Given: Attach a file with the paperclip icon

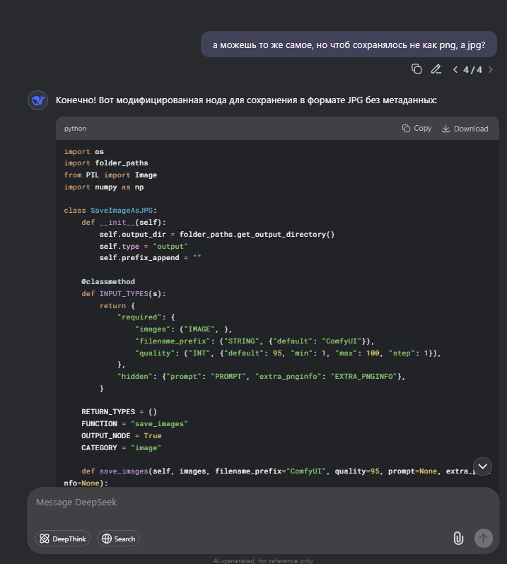Looking at the screenshot, I should tap(458, 538).
